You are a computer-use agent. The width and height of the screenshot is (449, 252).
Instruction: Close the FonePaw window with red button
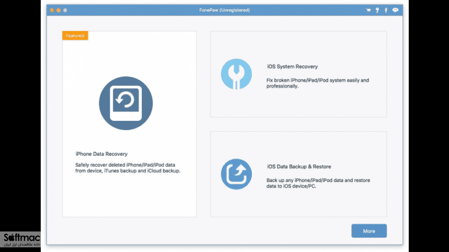(52, 10)
